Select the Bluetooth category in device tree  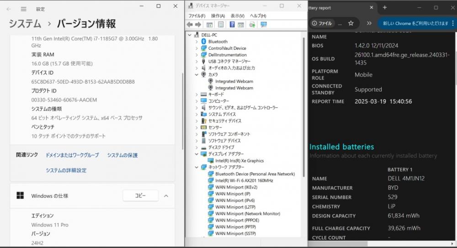click(218, 42)
